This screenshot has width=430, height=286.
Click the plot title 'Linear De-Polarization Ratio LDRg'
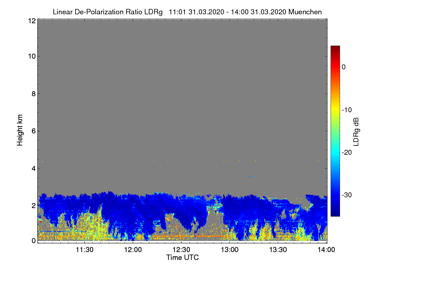107,12
